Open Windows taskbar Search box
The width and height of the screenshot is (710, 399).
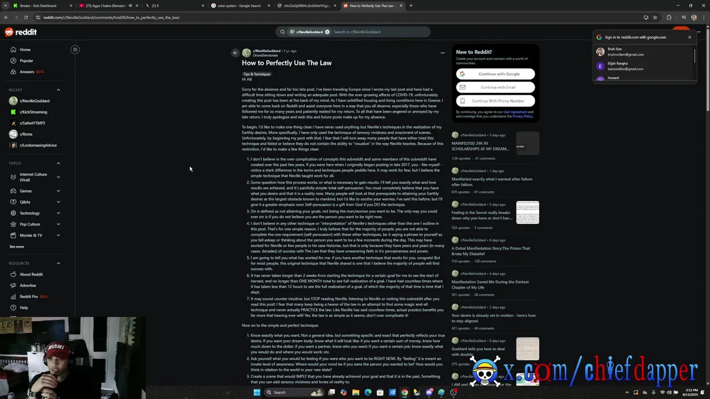click(x=293, y=392)
